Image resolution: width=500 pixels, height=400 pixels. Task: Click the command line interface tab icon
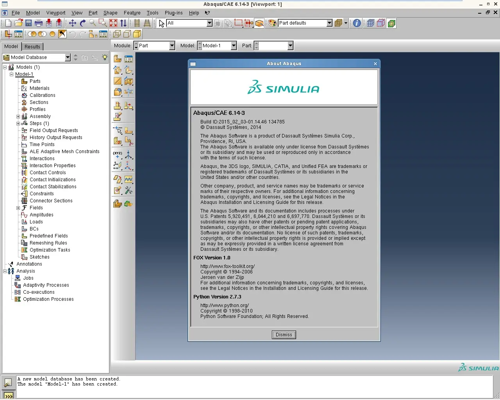[x=8, y=395]
